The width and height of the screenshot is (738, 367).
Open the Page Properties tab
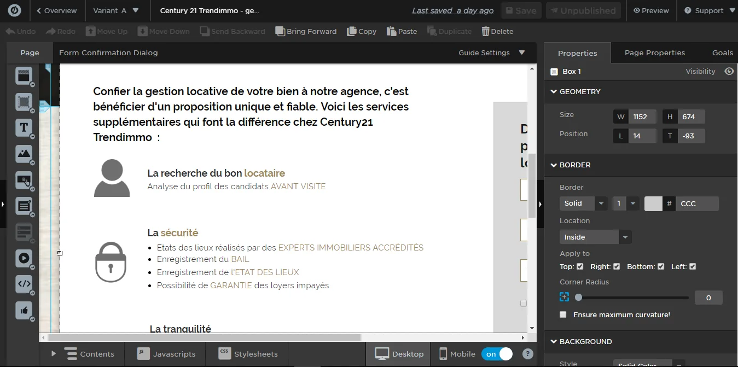pos(655,53)
